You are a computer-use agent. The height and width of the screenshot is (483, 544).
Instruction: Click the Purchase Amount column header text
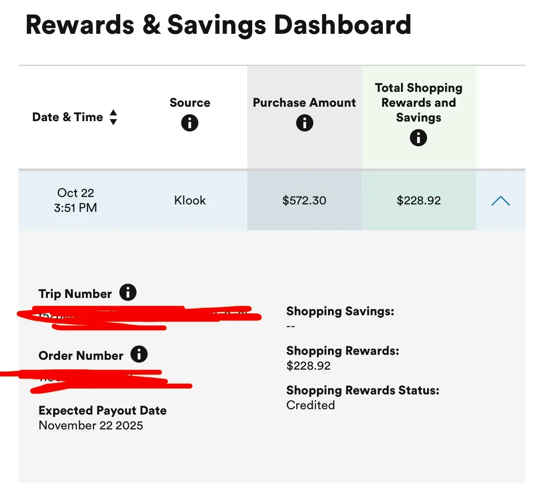[x=304, y=103]
